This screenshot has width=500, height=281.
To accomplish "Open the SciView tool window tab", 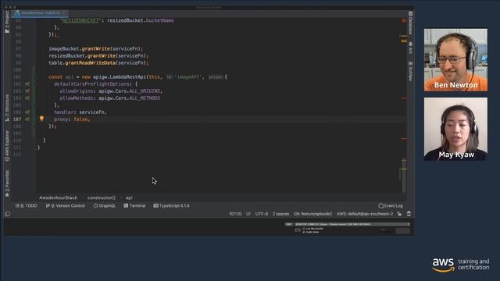I will 410,71.
